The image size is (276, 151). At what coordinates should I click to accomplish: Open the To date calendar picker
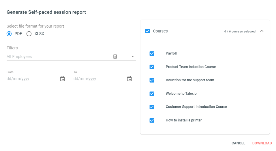pyautogui.click(x=129, y=79)
